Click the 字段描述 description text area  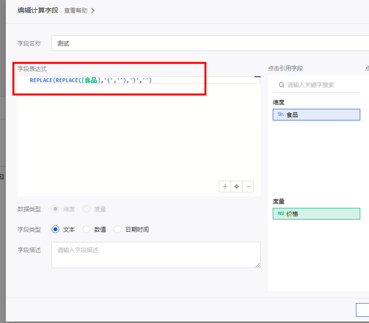[156, 255]
